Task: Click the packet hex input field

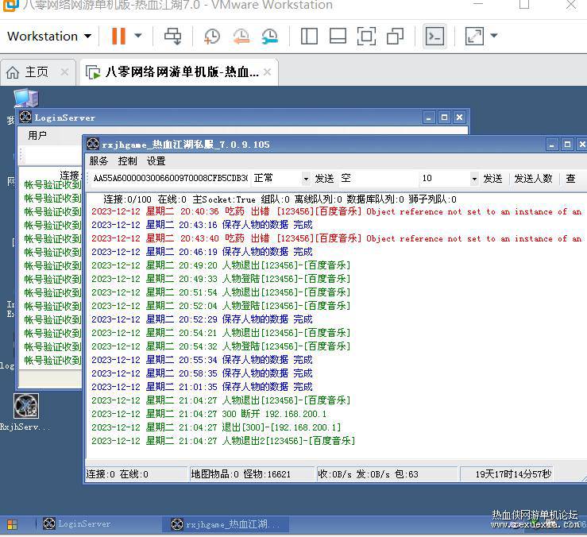Action: (x=170, y=178)
